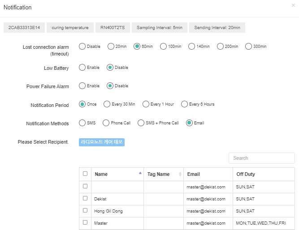Focus the recipient Search field
The width and height of the screenshot is (299, 230).
(262, 158)
